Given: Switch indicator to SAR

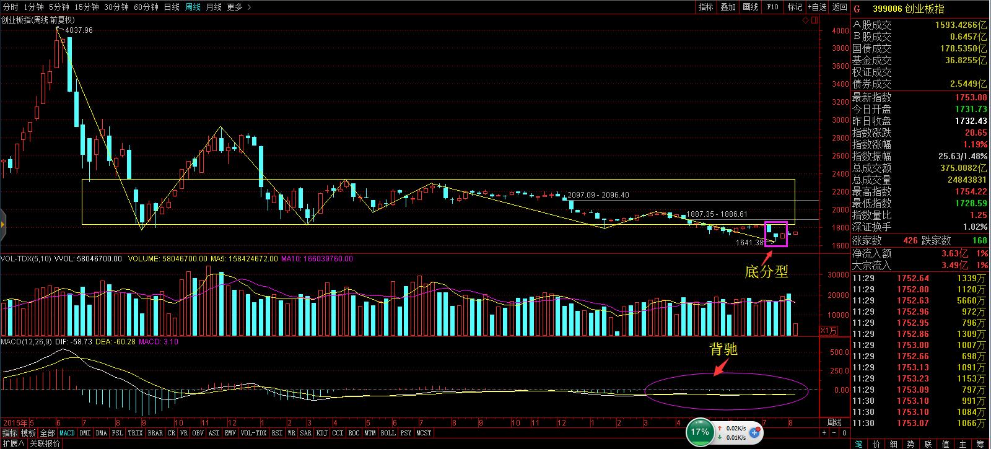Looking at the screenshot, I should pyautogui.click(x=305, y=433).
